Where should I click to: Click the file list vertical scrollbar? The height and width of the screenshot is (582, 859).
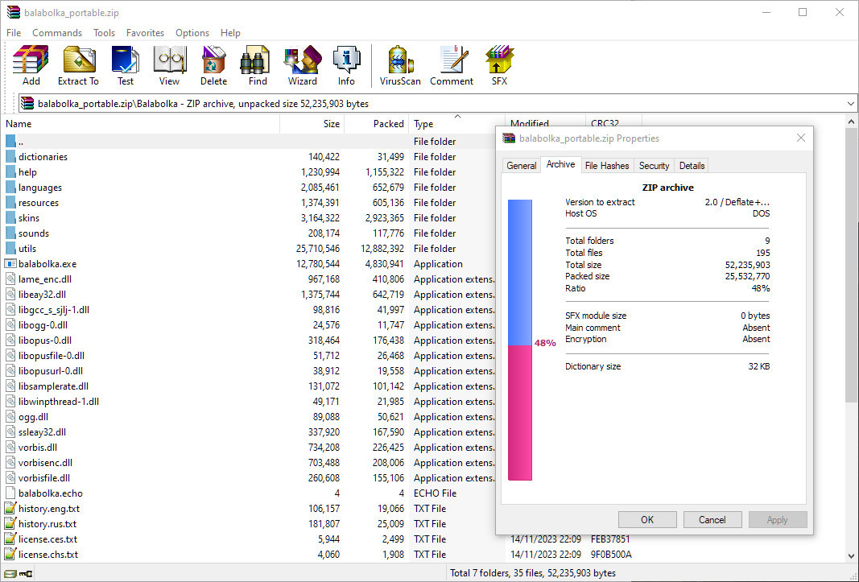tap(851, 266)
